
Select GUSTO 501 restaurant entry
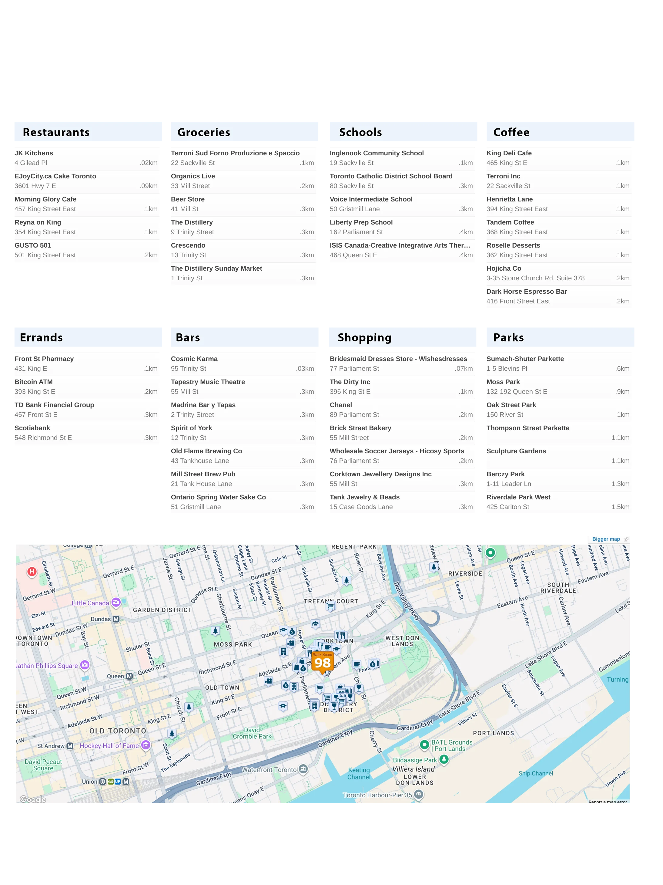86,250
